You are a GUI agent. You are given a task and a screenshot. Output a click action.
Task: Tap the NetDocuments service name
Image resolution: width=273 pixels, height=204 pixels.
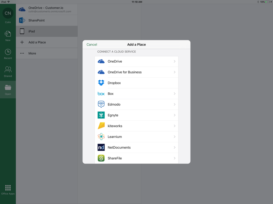[x=119, y=148]
